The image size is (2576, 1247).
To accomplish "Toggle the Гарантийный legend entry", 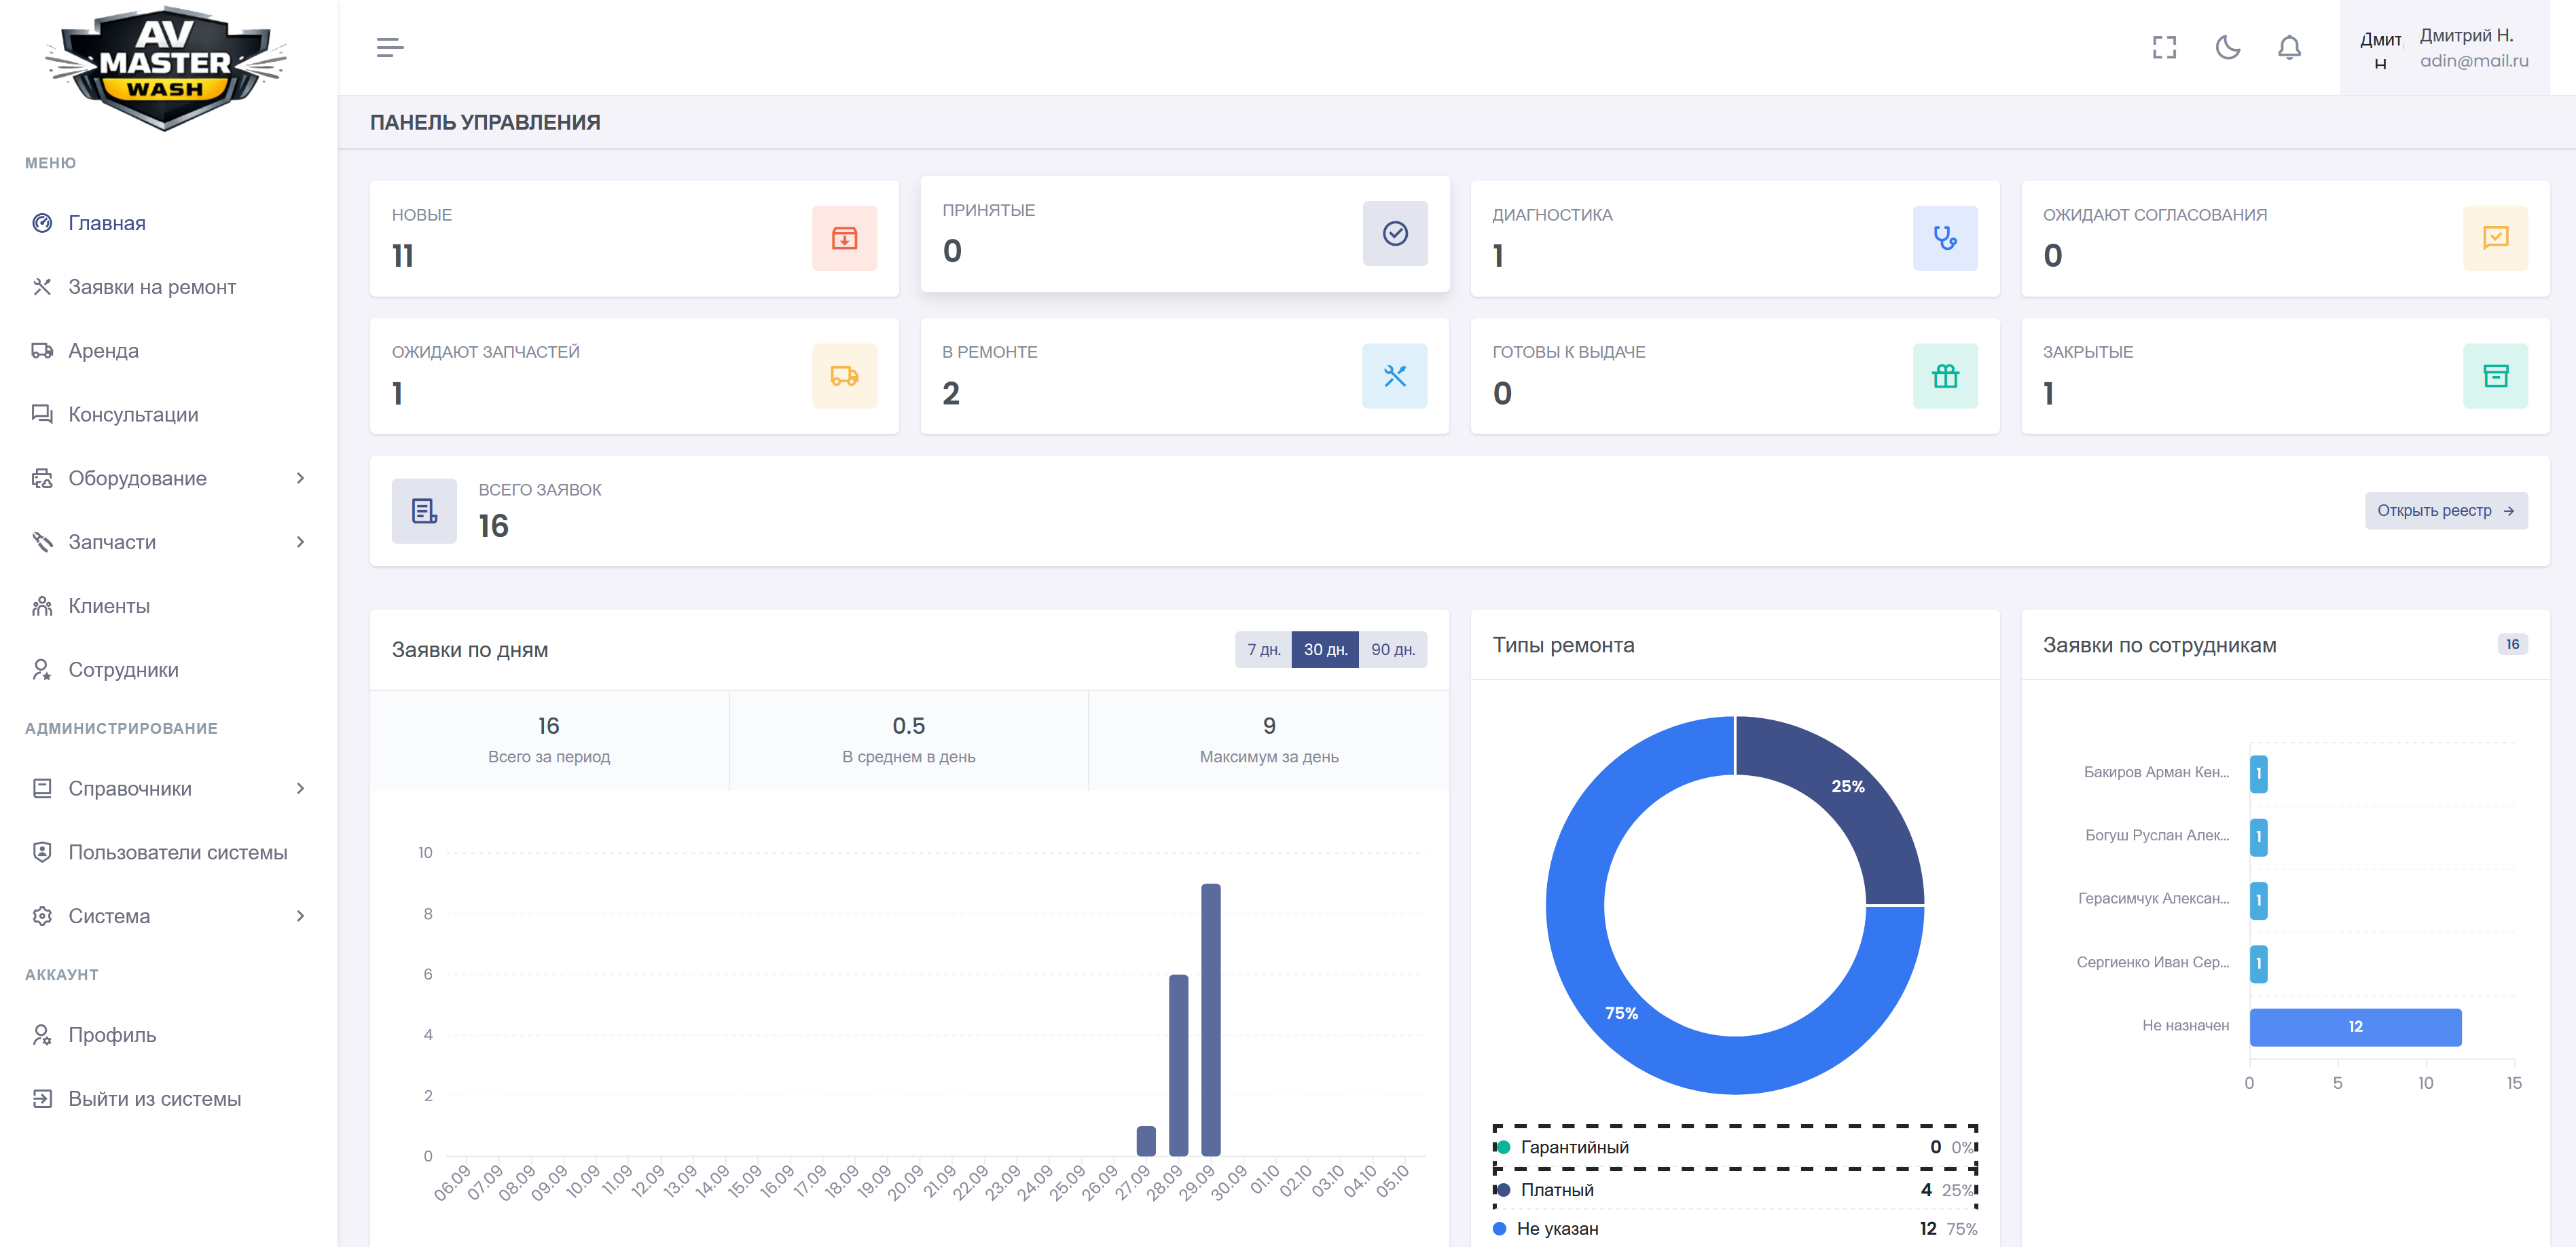I will [x=1735, y=1147].
